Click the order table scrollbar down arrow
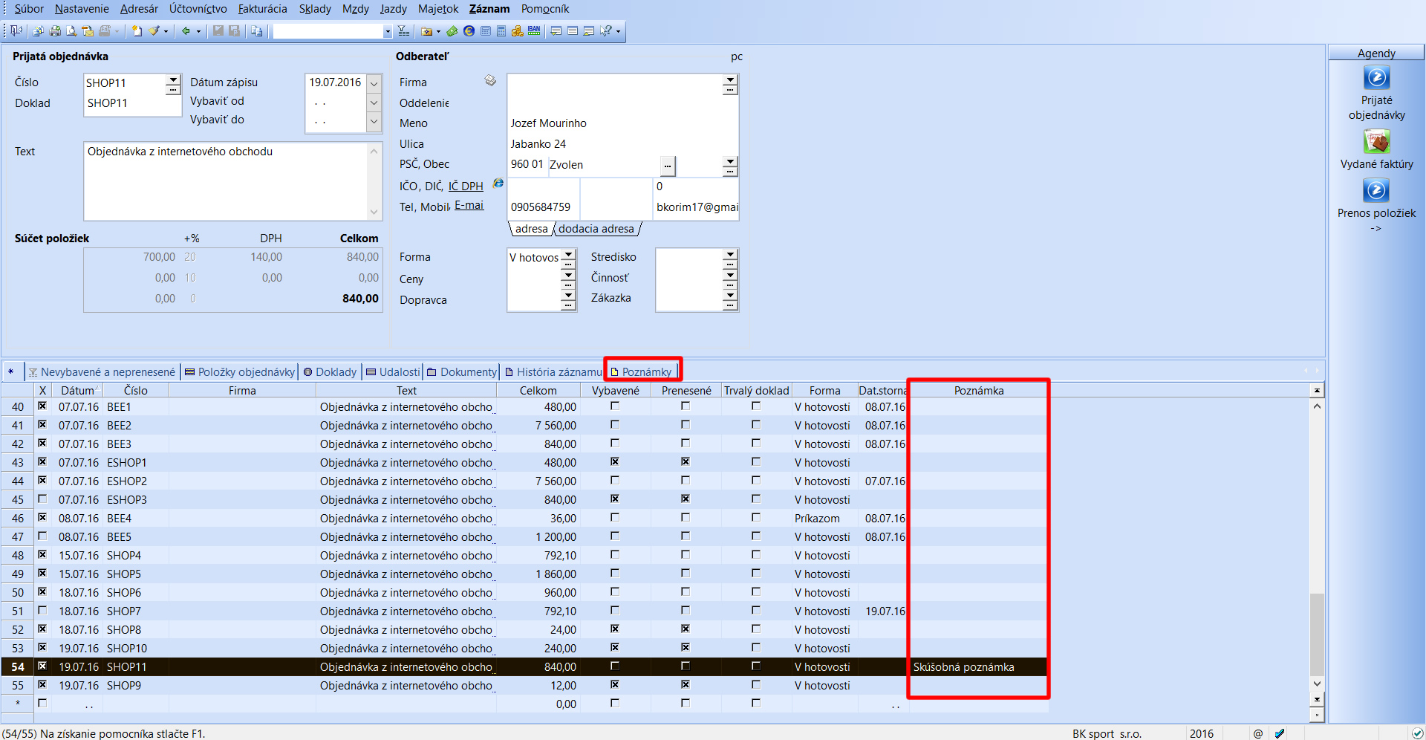The width and height of the screenshot is (1426, 740). click(1317, 684)
